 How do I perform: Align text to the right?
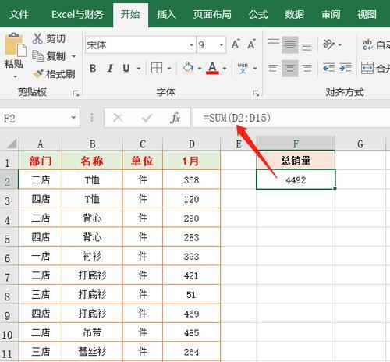[x=307, y=68]
